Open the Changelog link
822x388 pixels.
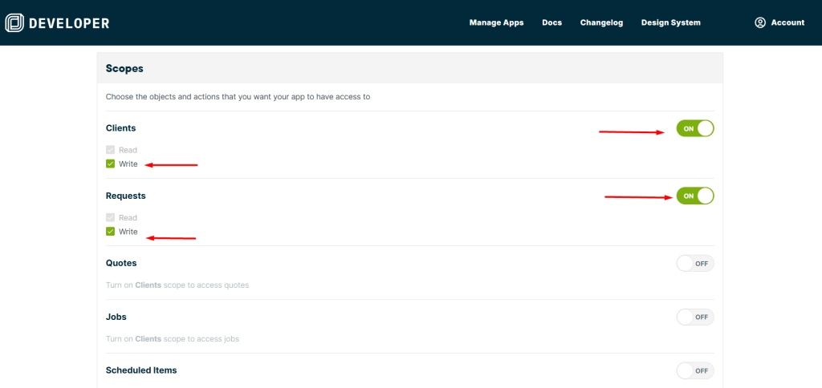(x=601, y=22)
